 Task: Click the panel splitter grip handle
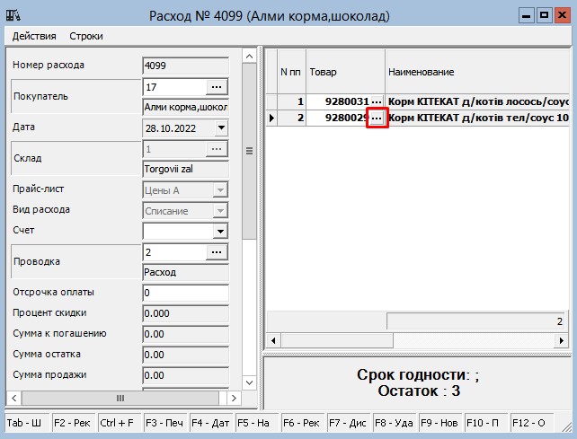tap(249, 151)
